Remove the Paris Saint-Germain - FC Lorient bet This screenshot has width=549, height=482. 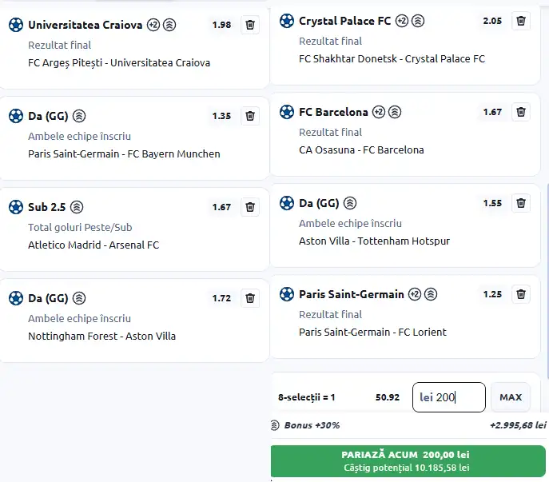(x=521, y=294)
